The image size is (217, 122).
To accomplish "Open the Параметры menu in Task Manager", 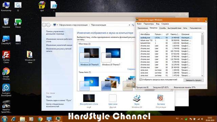I will [149, 24].
